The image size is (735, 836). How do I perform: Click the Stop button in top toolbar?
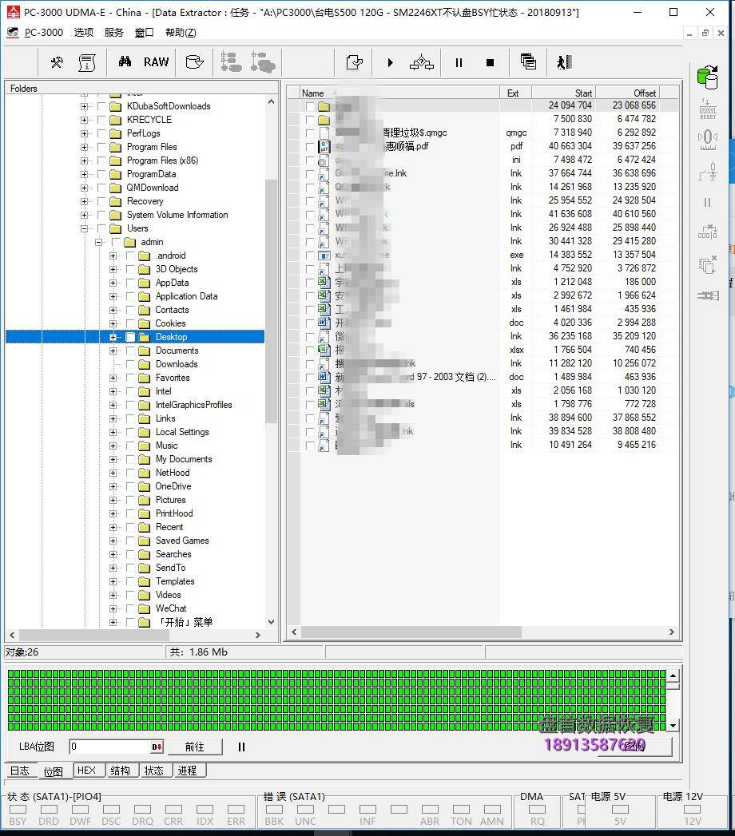coord(490,63)
